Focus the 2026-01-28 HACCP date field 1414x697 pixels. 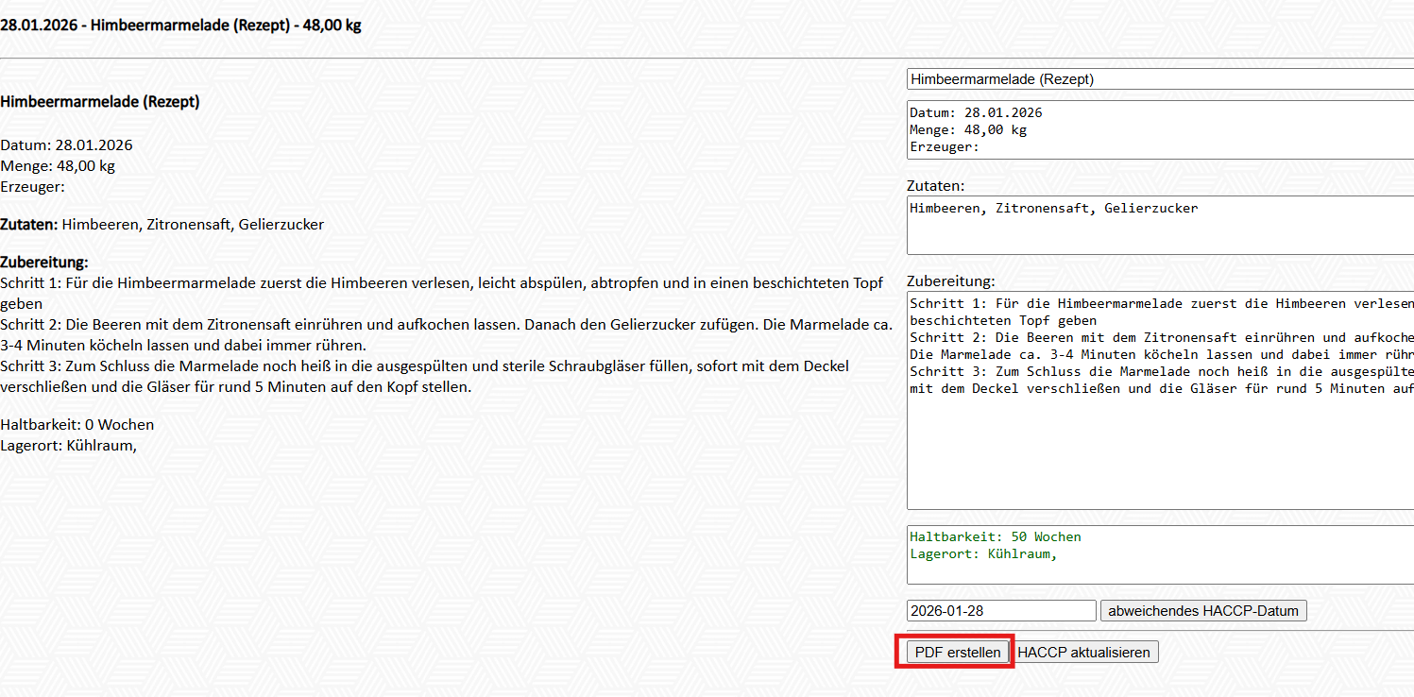tap(1000, 611)
